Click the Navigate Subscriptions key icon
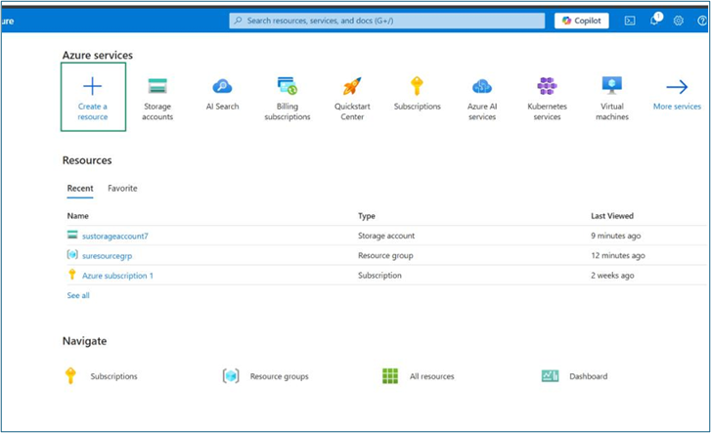The width and height of the screenshot is (711, 433). click(70, 376)
